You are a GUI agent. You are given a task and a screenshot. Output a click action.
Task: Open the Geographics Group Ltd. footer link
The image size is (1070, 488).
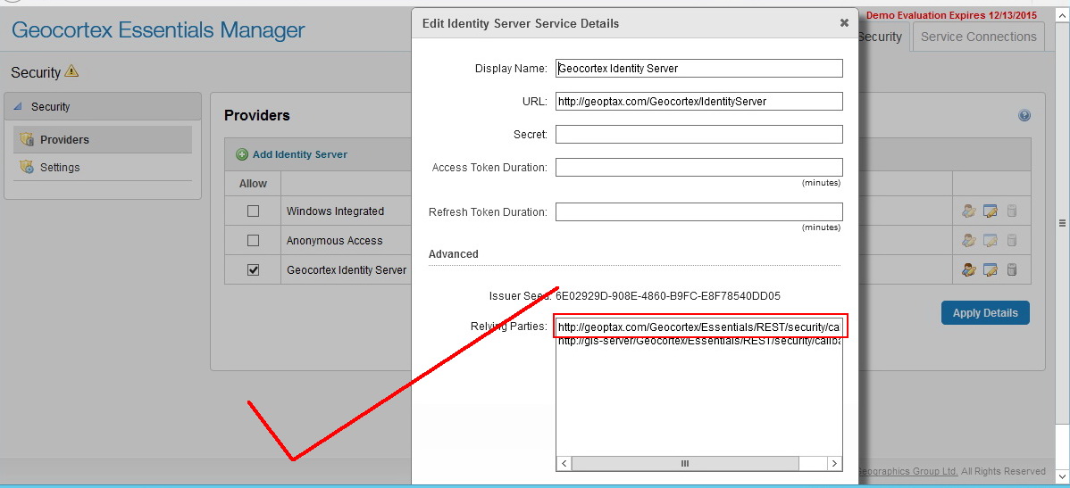[x=907, y=471]
